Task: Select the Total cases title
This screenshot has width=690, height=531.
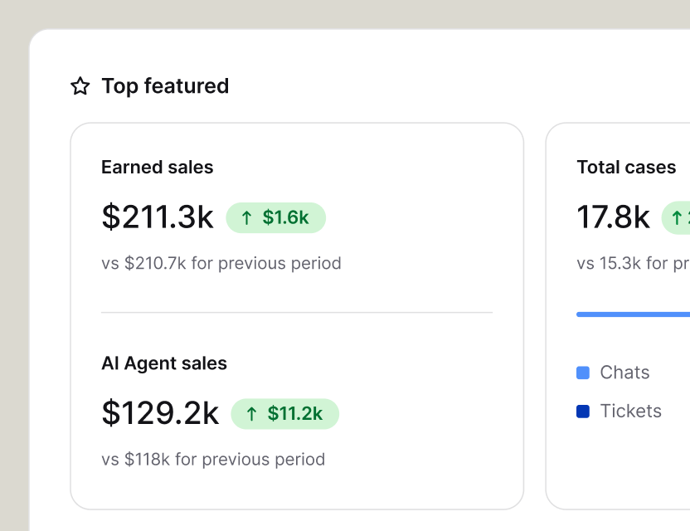Action: [626, 168]
